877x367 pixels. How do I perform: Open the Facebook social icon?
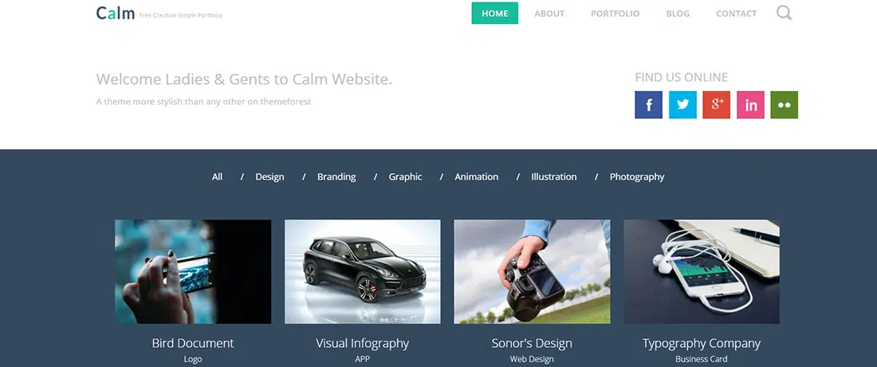648,105
